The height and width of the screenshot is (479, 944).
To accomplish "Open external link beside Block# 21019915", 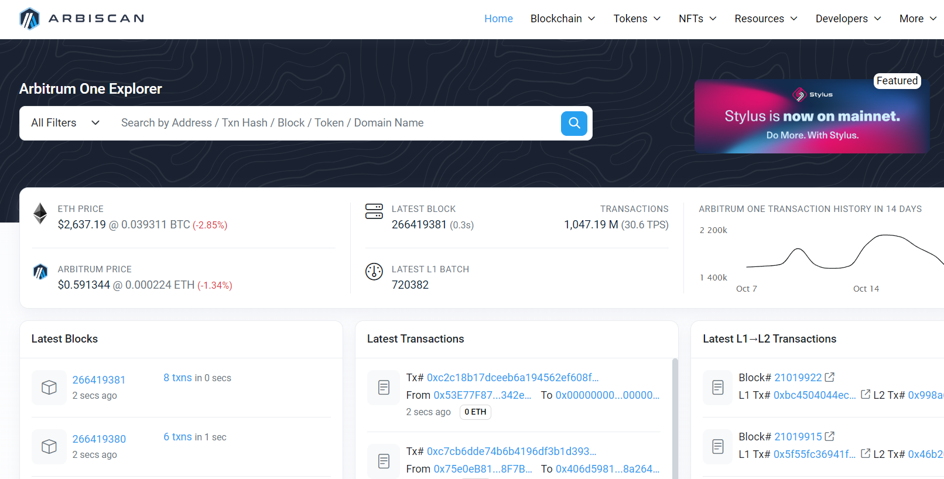I will [830, 436].
